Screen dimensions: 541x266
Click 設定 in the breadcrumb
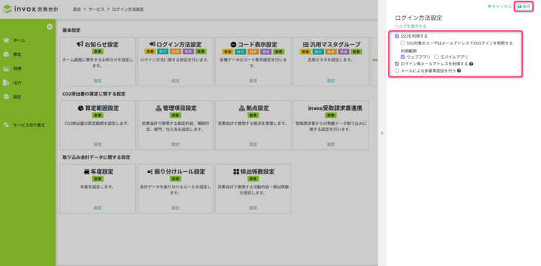tap(77, 9)
